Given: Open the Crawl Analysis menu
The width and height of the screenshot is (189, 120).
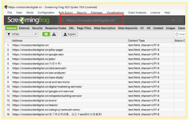Looking at the screenshot, I should [137, 13].
